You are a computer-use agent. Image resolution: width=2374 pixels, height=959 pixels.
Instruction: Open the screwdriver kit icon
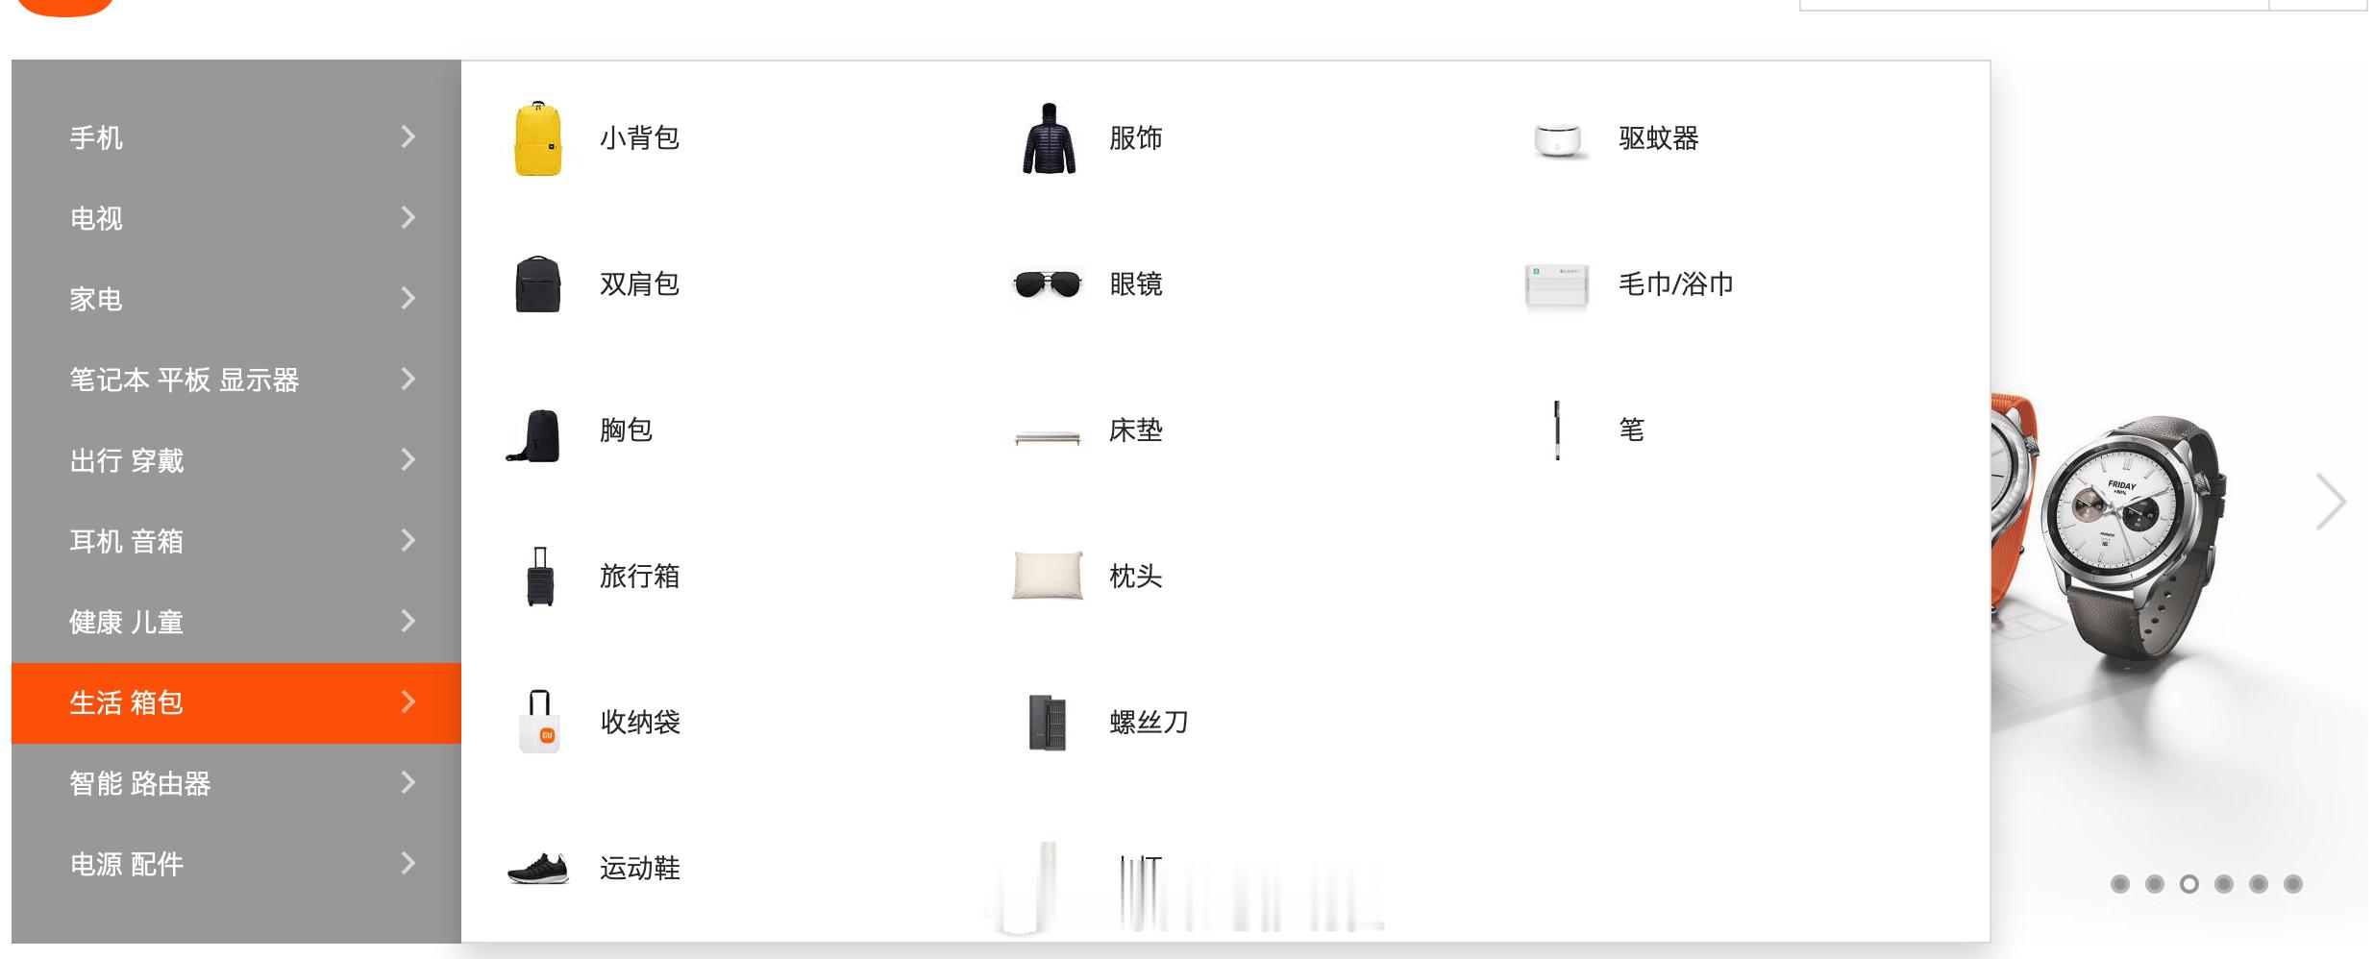pos(1048,723)
